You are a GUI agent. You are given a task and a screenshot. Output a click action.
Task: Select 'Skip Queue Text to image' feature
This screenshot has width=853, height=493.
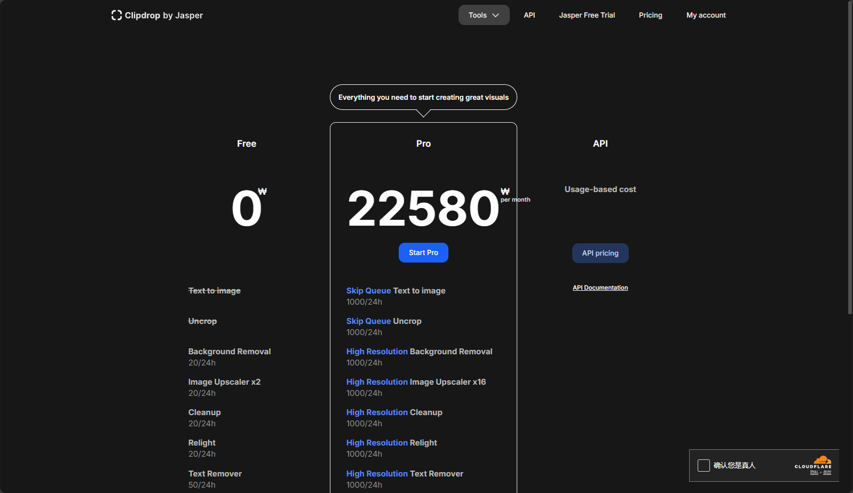click(x=396, y=291)
